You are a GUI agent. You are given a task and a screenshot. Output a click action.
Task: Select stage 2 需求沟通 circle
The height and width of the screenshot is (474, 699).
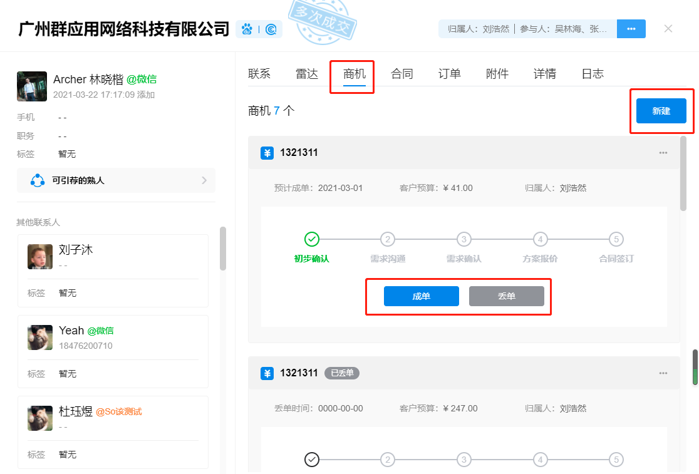(388, 239)
